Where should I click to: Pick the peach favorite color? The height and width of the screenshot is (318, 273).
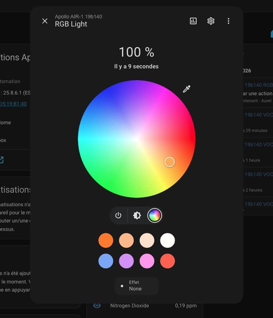[x=126, y=240]
